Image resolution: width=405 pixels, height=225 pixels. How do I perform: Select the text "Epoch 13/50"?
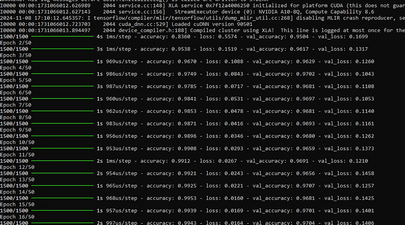click(17, 179)
